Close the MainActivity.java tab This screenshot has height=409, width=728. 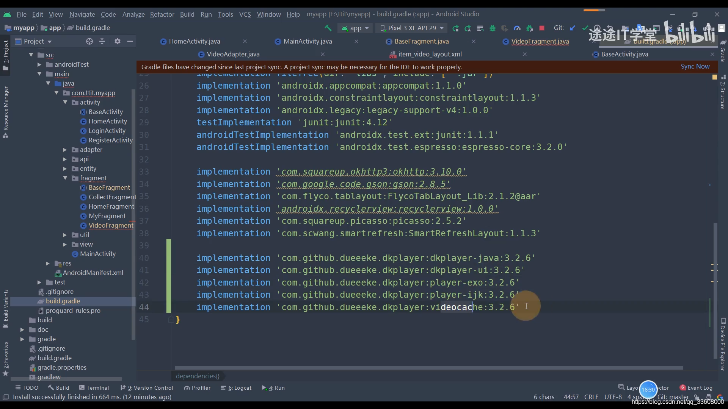click(356, 41)
